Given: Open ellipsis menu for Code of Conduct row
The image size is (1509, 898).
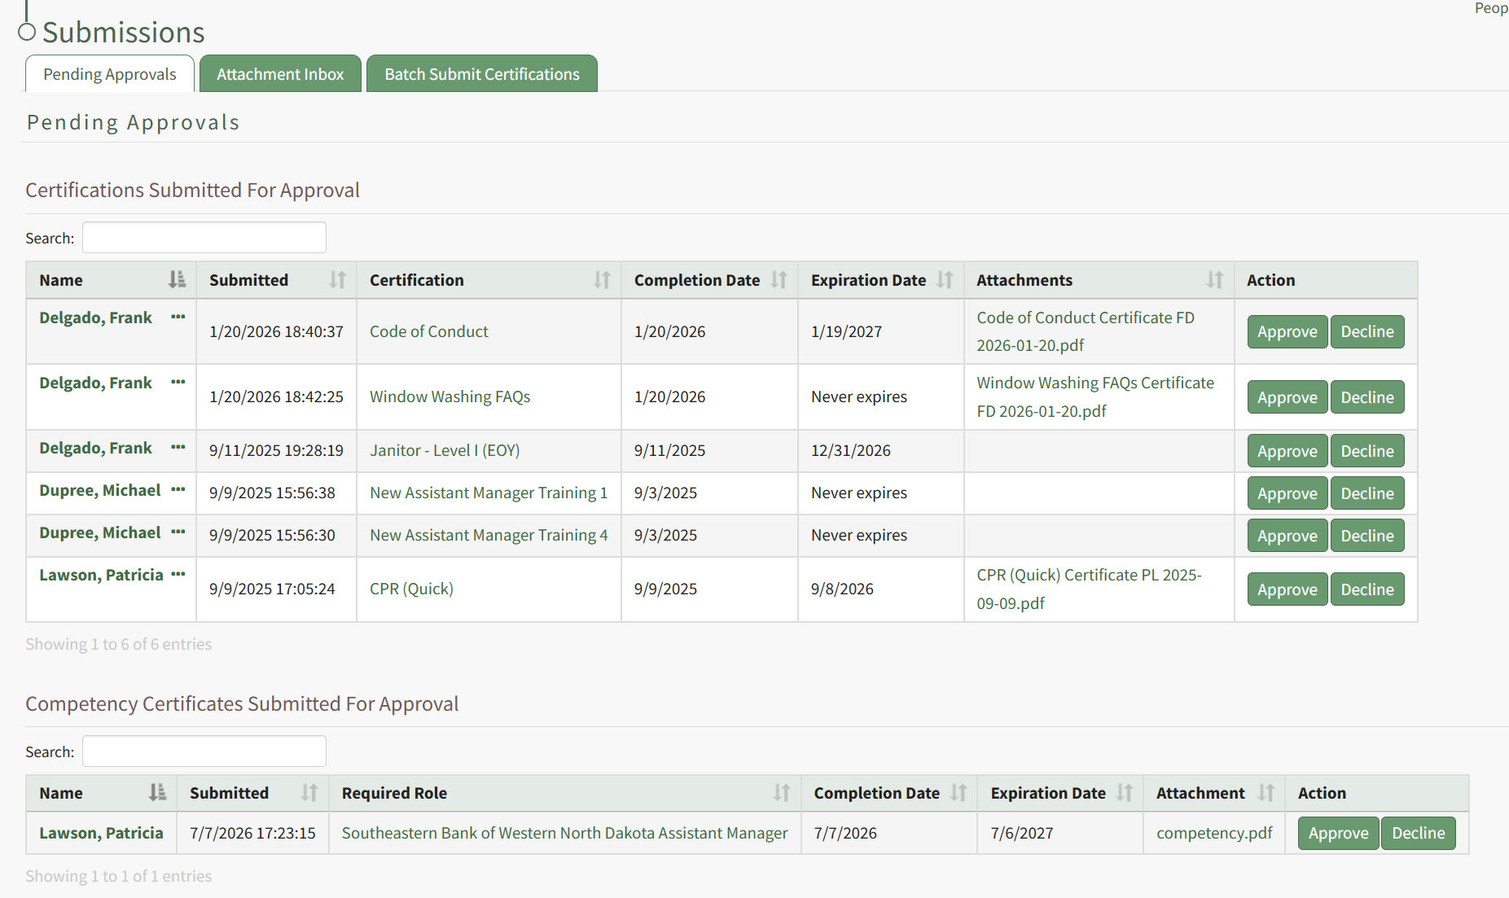Looking at the screenshot, I should click(178, 317).
